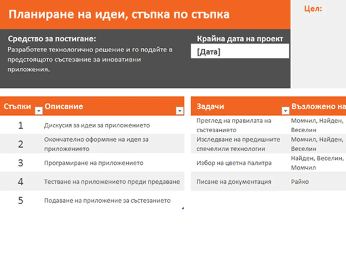Image resolution: width=346 pixels, height=259 pixels.
Task: Select step number 2 cell
Action: click(20, 144)
